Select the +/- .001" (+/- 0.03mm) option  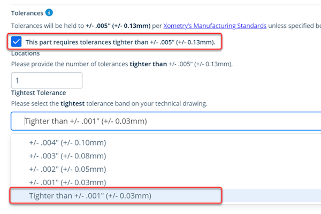coord(67,182)
